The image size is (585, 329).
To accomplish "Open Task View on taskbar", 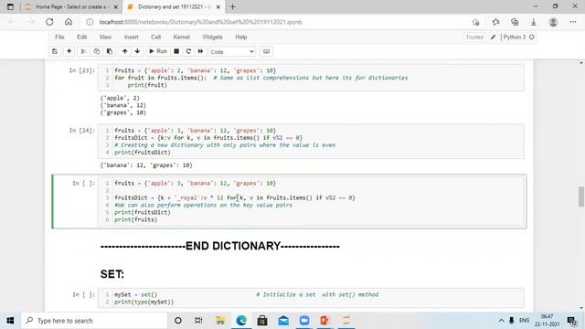I will [198, 321].
